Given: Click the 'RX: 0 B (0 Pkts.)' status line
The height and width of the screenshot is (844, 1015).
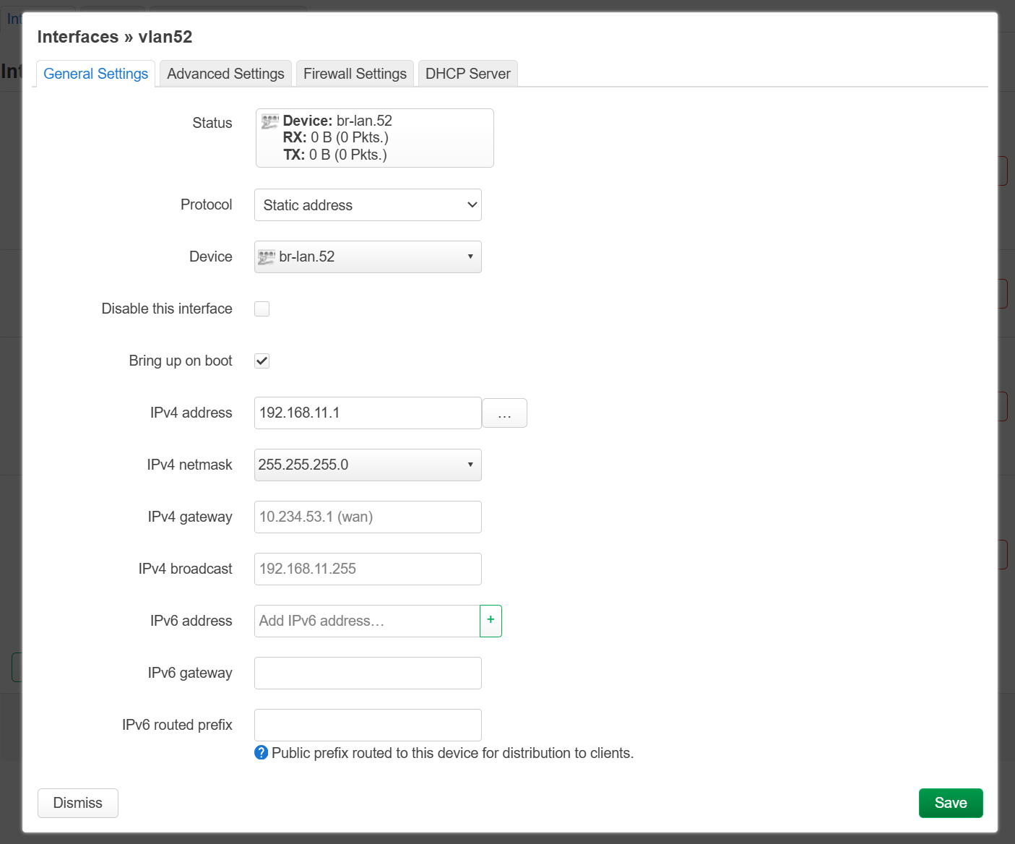Looking at the screenshot, I should tap(336, 137).
